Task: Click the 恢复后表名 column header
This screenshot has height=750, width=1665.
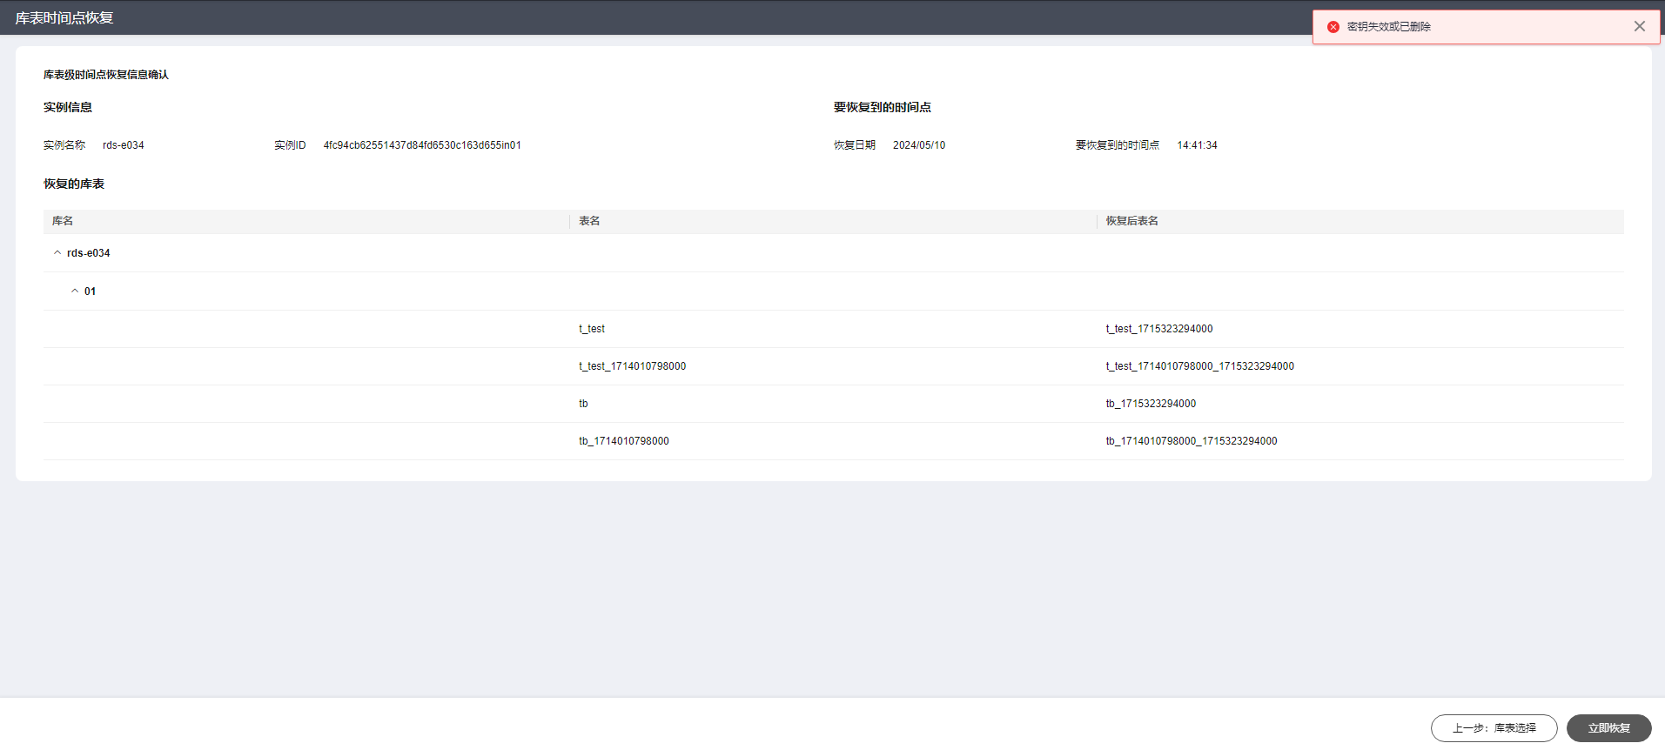Action: (1131, 221)
